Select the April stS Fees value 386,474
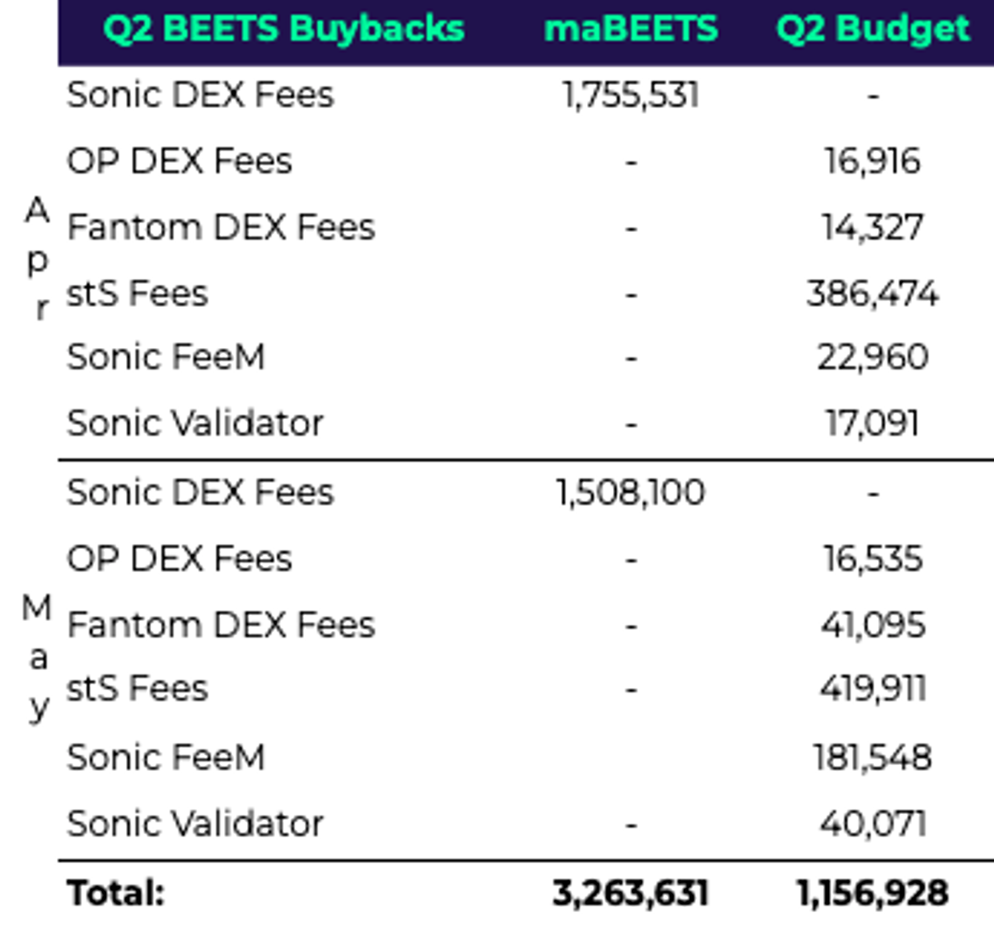This screenshot has width=994, height=928. coord(872,293)
